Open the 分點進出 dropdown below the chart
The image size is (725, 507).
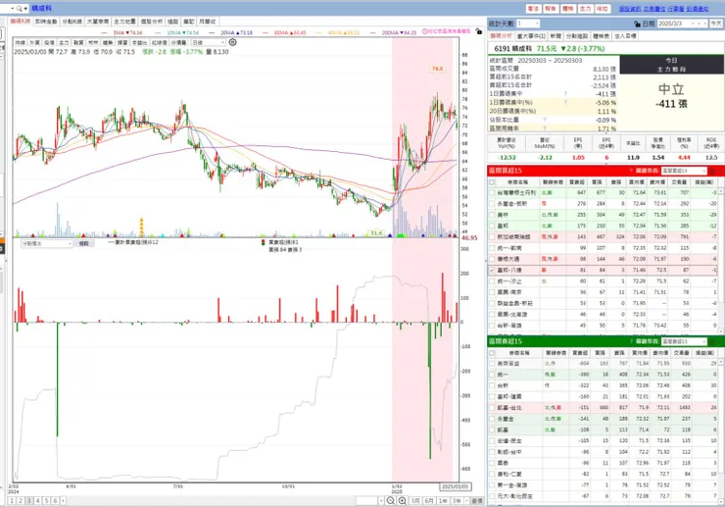pos(47,243)
